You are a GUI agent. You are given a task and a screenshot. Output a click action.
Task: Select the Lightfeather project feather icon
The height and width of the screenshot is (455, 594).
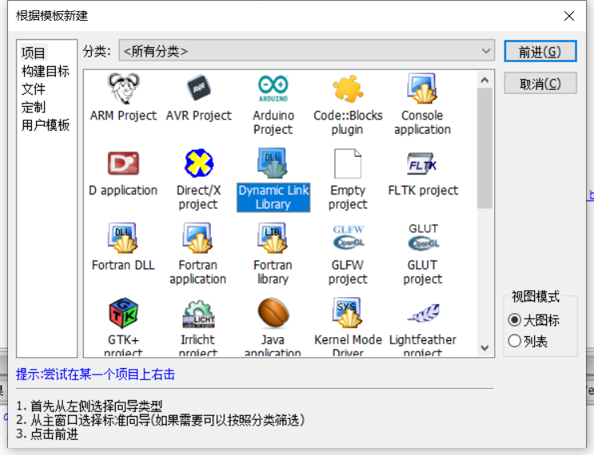[x=423, y=313]
